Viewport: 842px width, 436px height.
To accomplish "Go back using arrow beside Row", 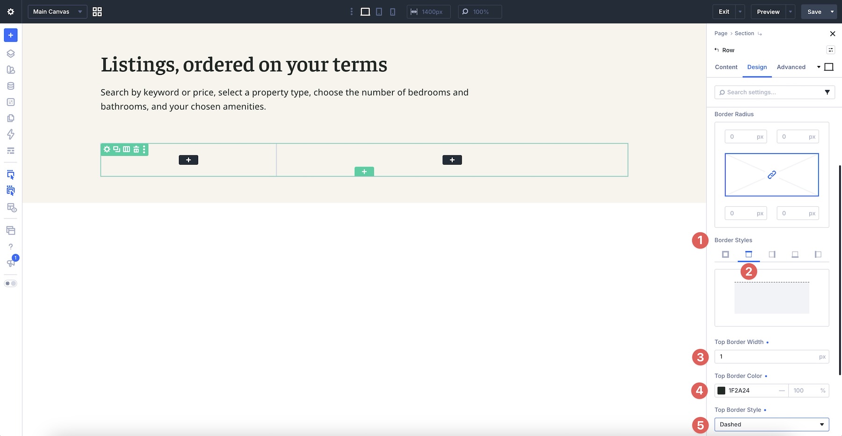I will pos(717,50).
